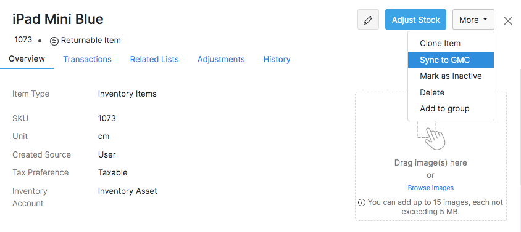Open the History tab
Viewport: 521px width, 232px height.
[x=277, y=59]
